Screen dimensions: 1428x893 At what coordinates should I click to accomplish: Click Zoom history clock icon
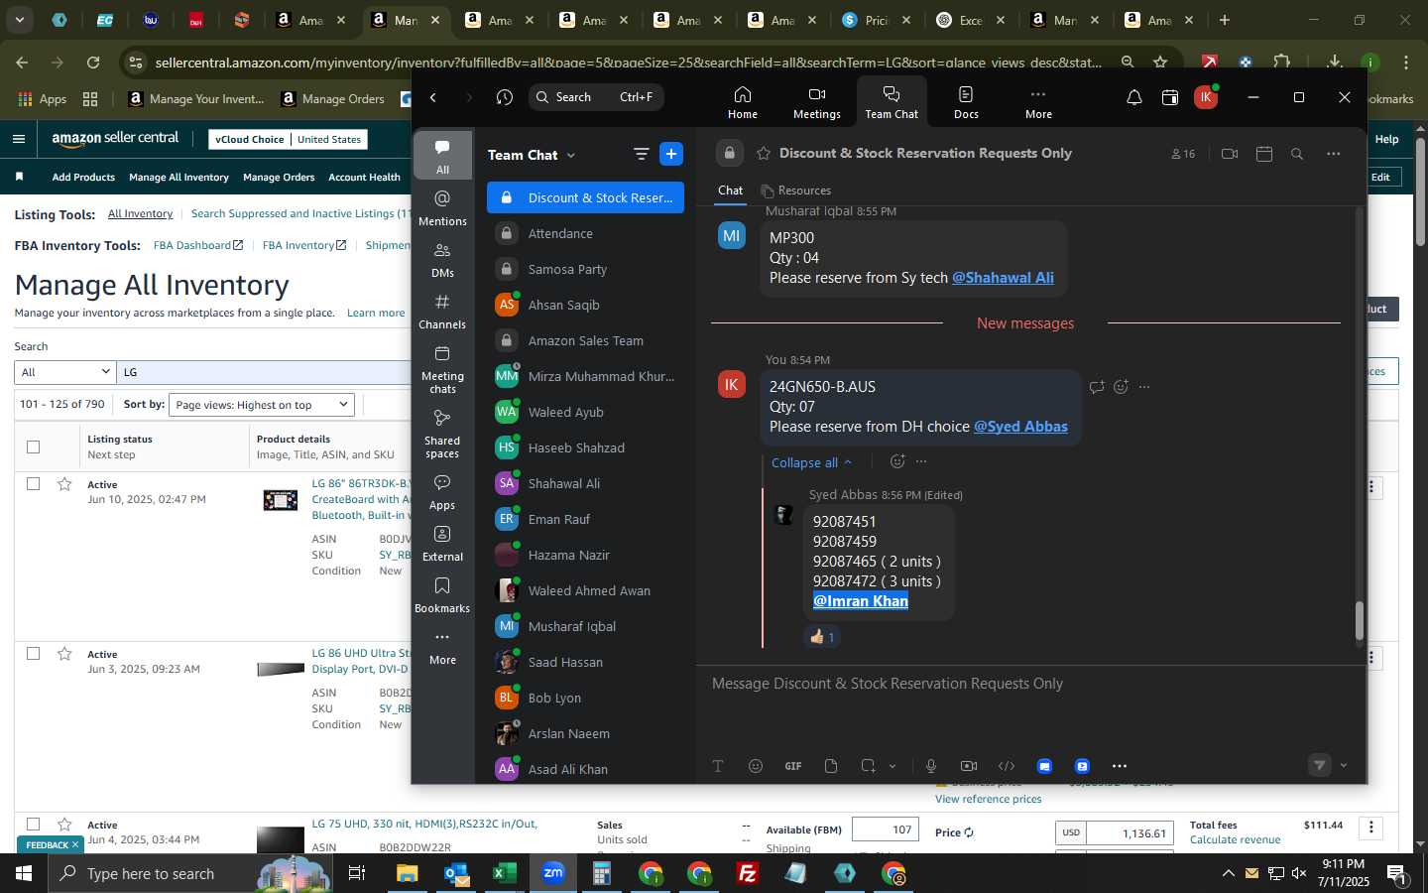pyautogui.click(x=505, y=97)
